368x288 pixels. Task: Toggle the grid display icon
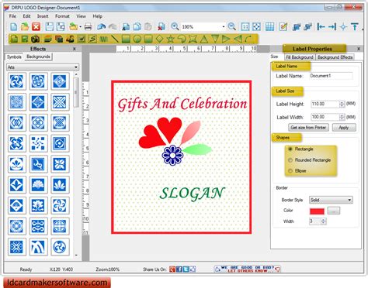pos(269,26)
